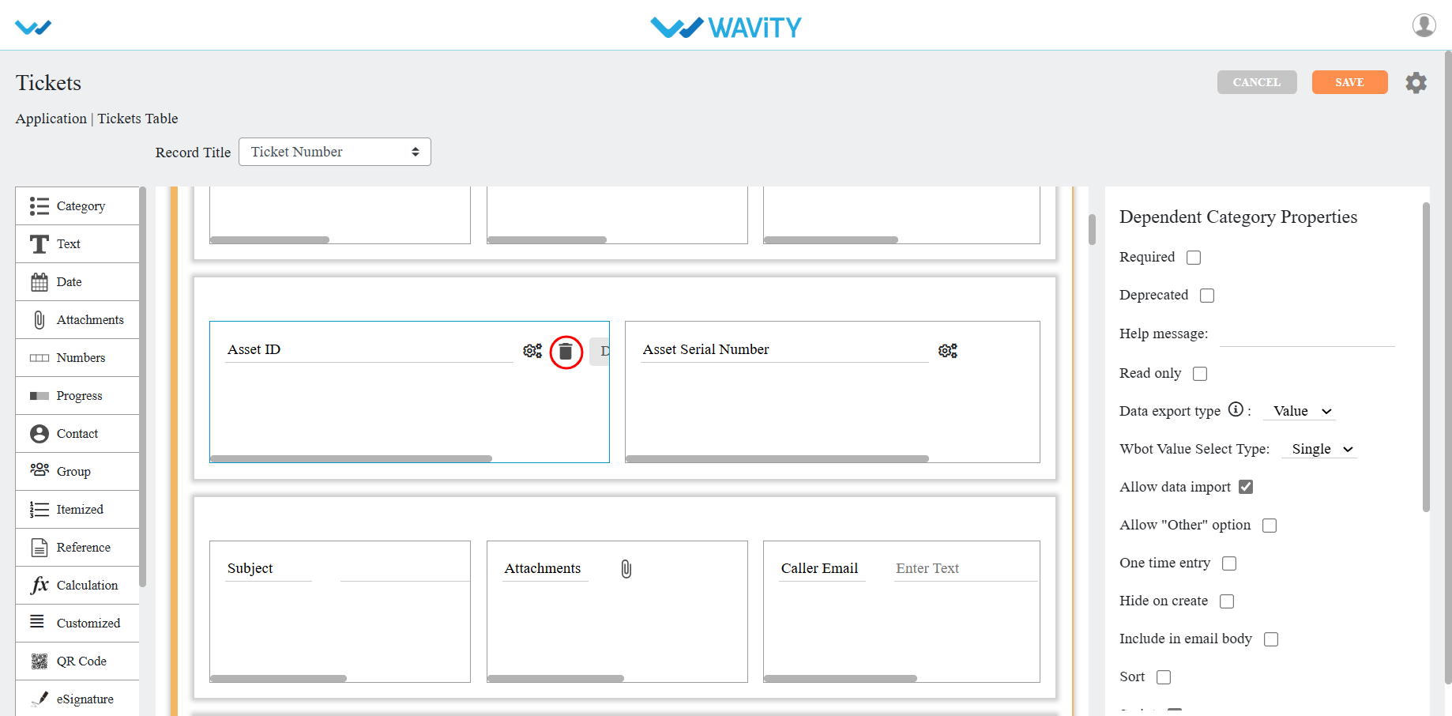Open the Data export type Value dropdown

click(x=1301, y=411)
